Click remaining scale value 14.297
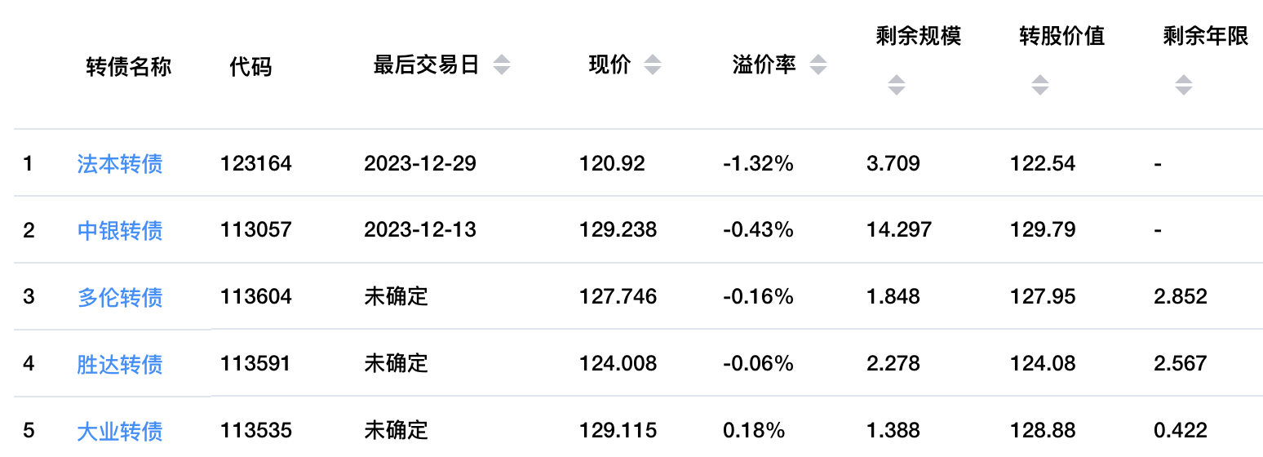This screenshot has width=1263, height=457. pos(898,231)
